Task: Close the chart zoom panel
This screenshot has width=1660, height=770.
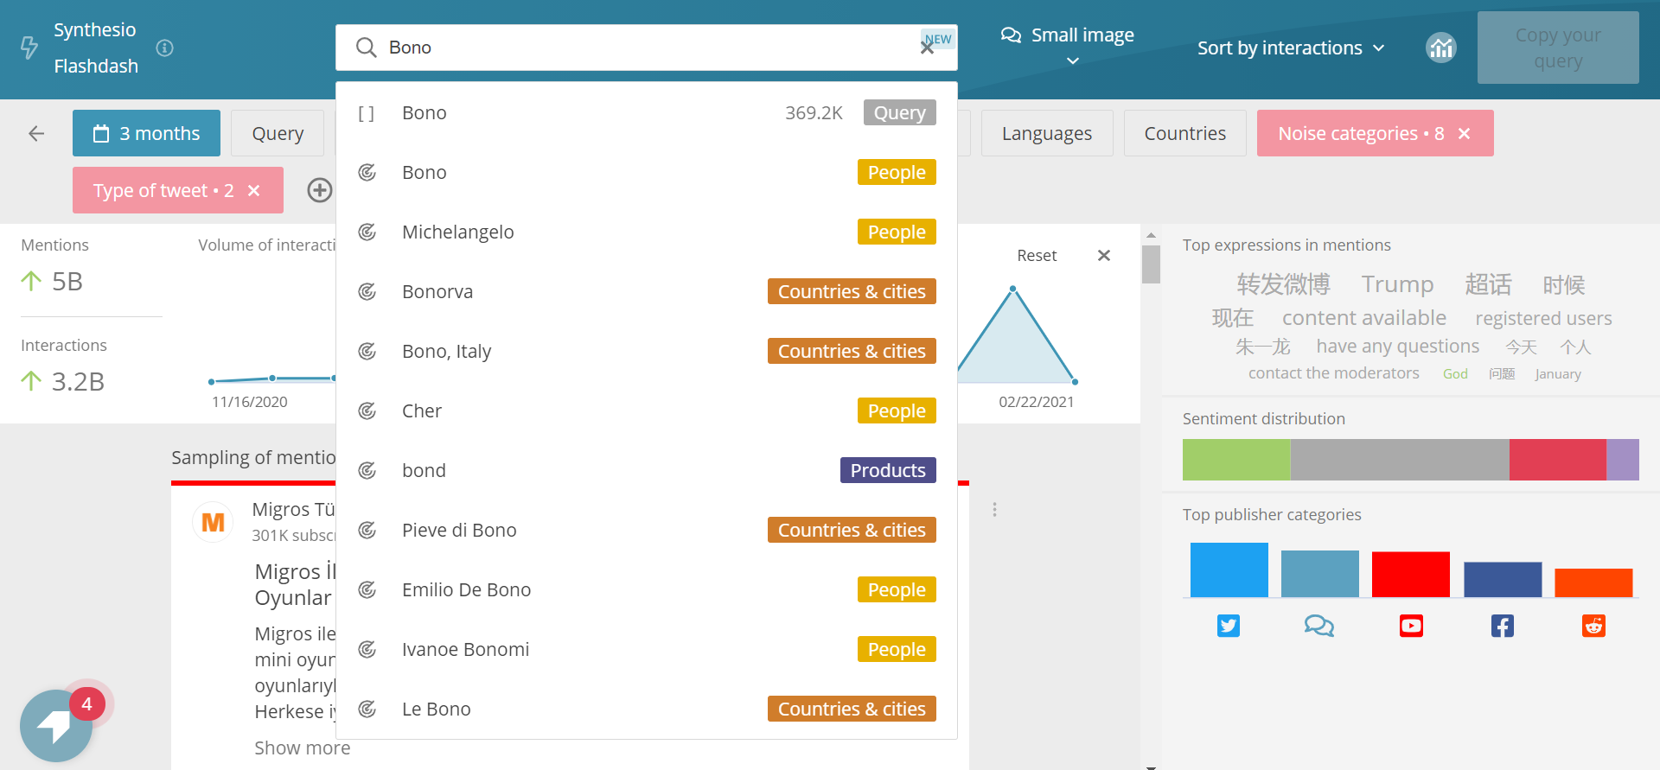Action: click(1104, 255)
